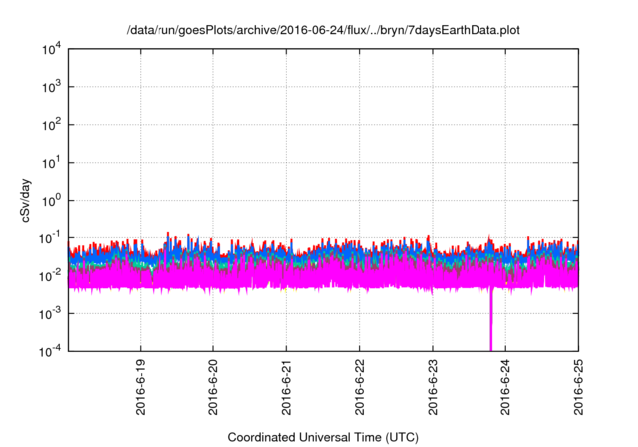638x447 pixels.
Task: Click the Coordinated Universal Time axis label
Action: coord(323,437)
